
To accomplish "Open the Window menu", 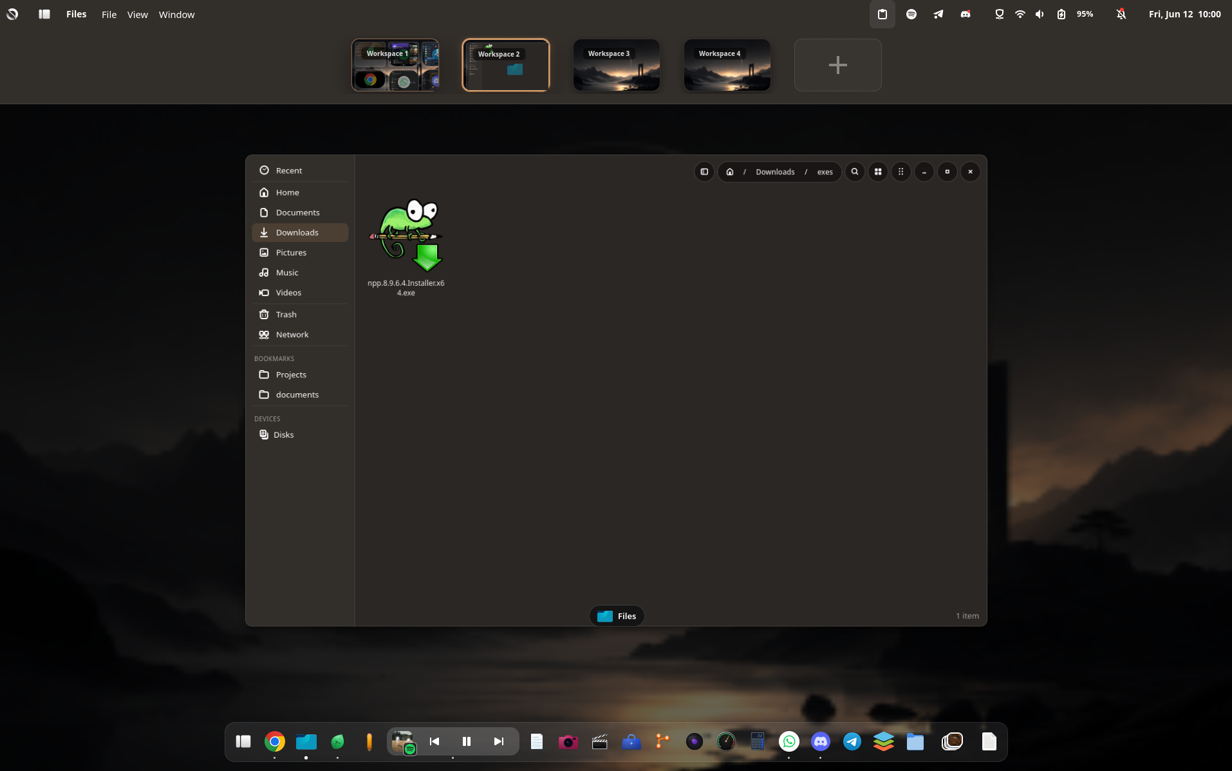I will [176, 14].
